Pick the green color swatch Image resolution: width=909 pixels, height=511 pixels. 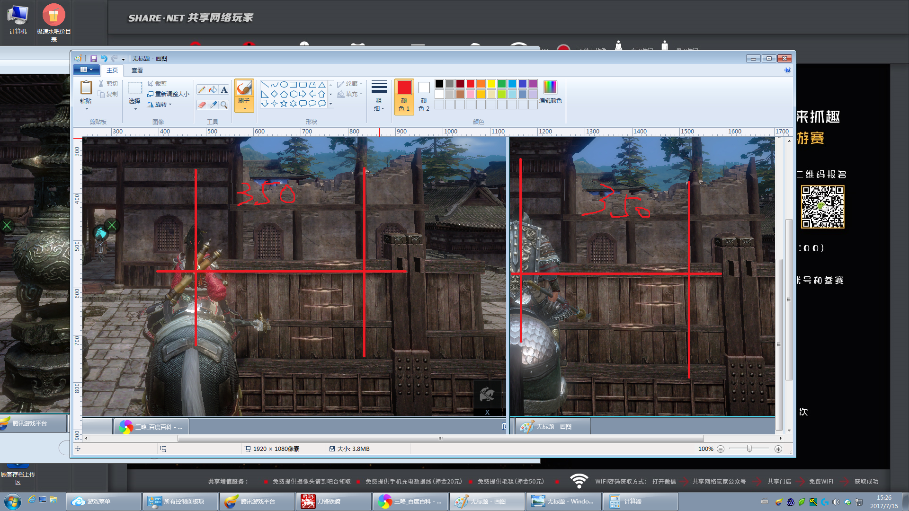coord(501,84)
